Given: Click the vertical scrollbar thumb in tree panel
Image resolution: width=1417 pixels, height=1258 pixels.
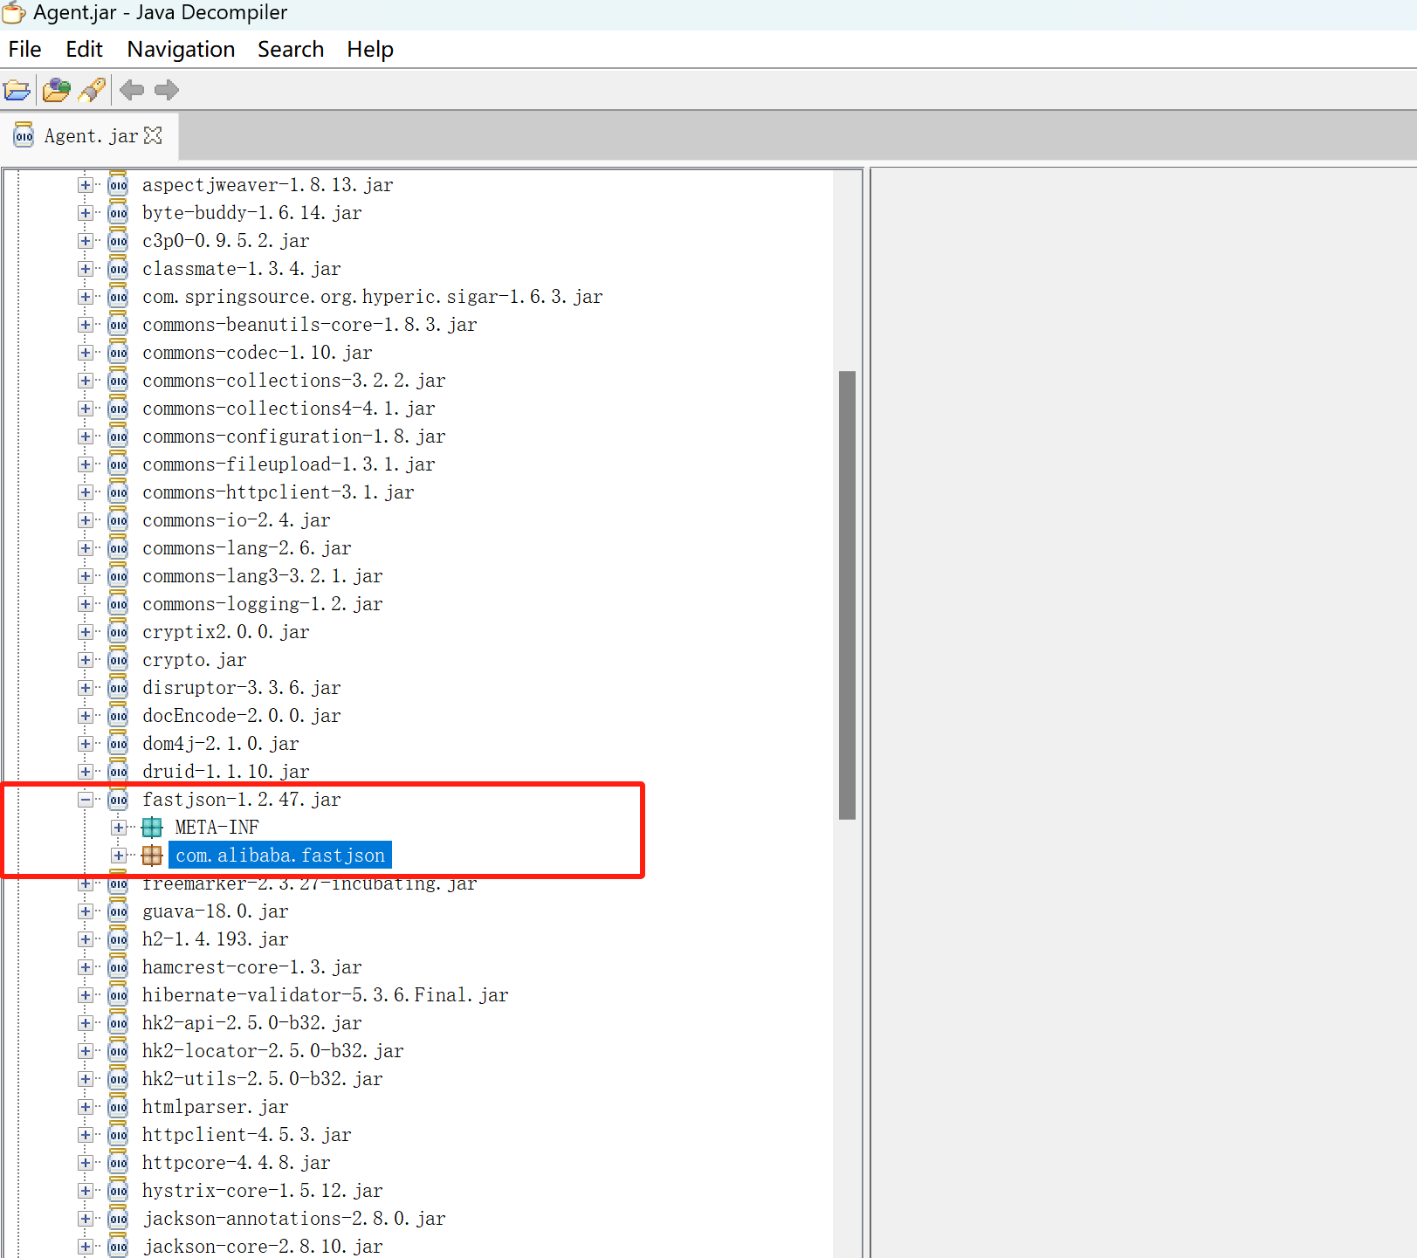Looking at the screenshot, I should (847, 595).
